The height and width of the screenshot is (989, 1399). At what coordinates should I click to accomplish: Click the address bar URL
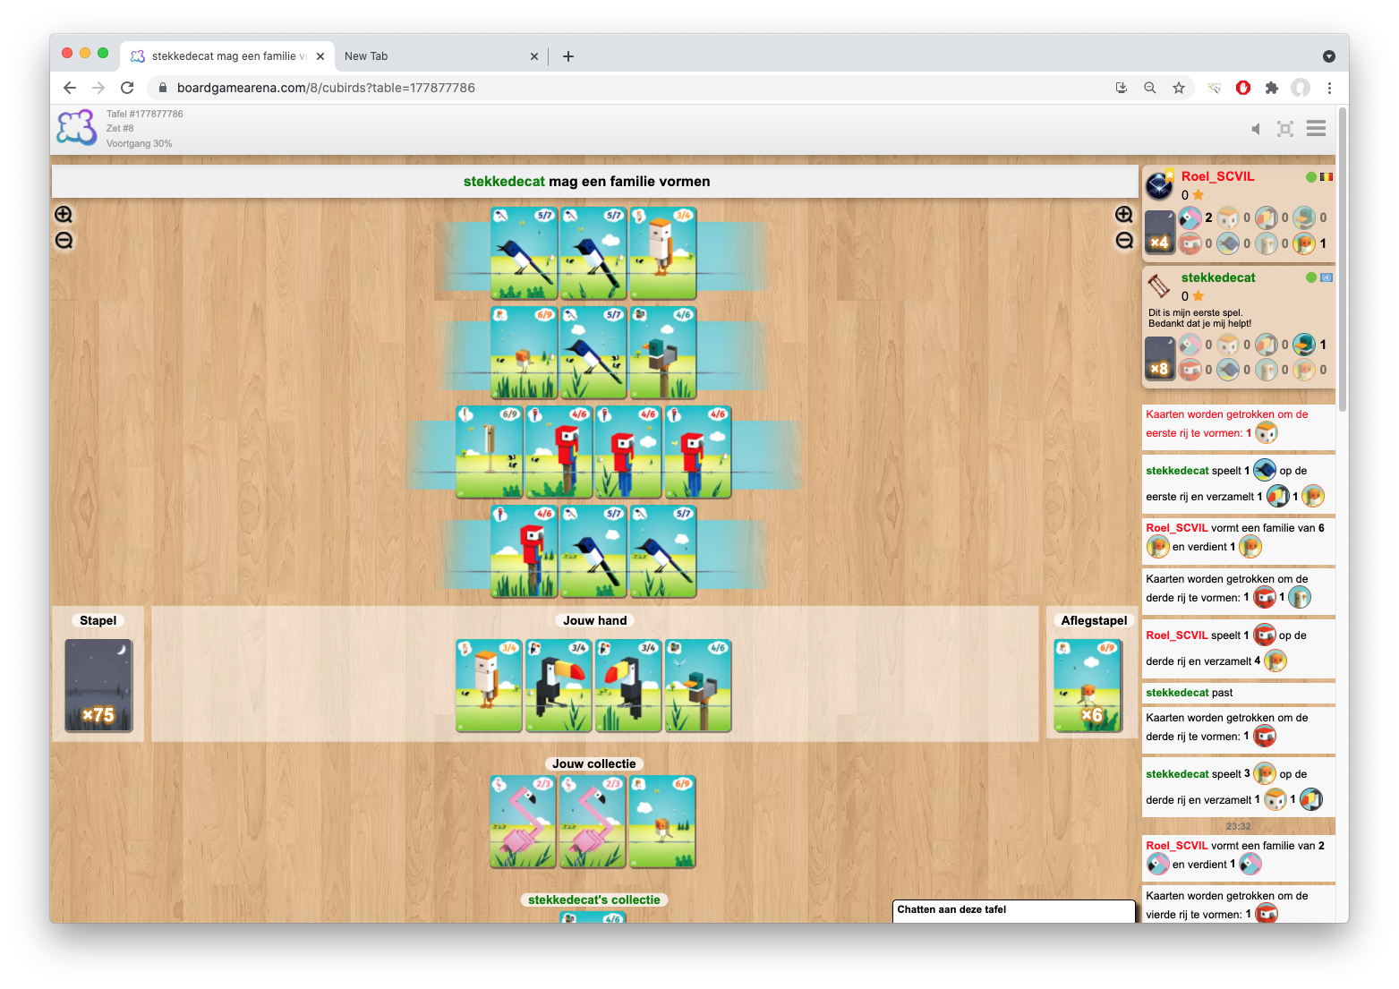326,88
